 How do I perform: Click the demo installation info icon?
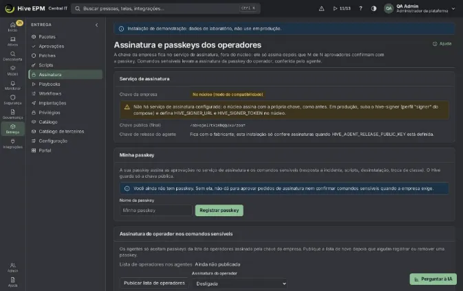coord(121,29)
